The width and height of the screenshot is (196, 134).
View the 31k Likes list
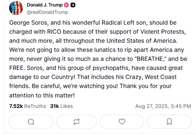pyautogui.click(x=62, y=106)
